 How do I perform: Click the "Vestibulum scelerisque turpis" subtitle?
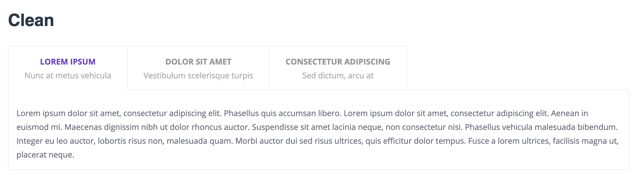[x=198, y=76]
